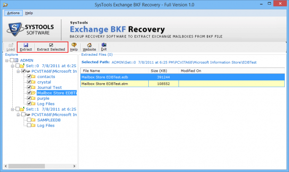289x172 pixels.
Task: Collapse the first PCVITA68 node under Set::0
Action: 18,71
